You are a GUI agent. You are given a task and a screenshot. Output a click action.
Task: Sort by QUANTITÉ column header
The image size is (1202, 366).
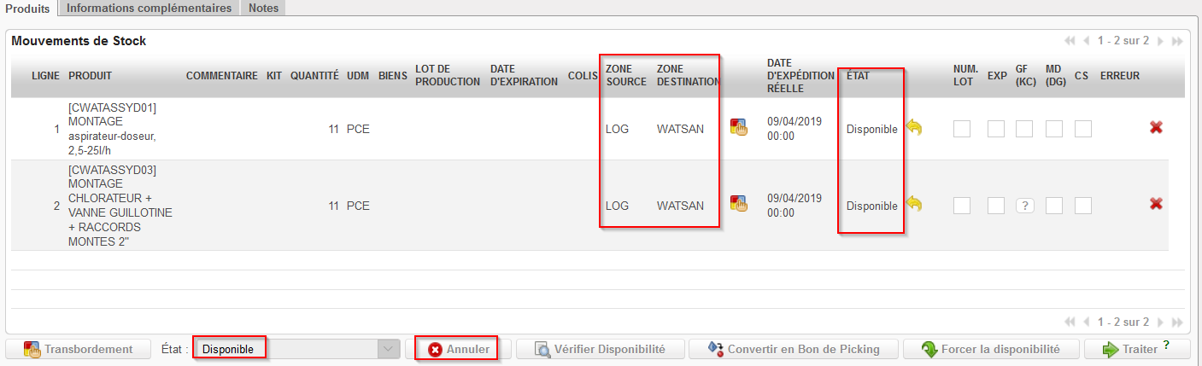pyautogui.click(x=314, y=76)
